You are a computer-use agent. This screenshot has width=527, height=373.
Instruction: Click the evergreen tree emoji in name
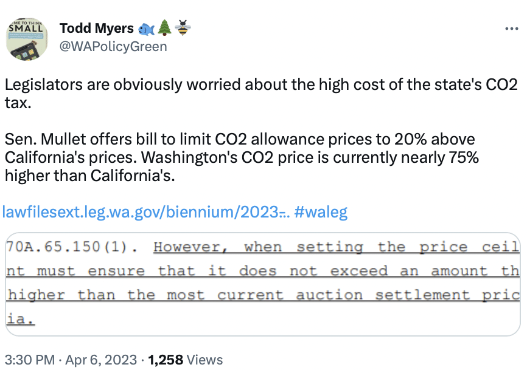(164, 28)
